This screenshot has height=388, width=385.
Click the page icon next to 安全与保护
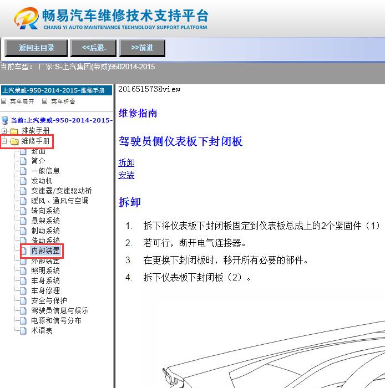pyautogui.click(x=23, y=300)
